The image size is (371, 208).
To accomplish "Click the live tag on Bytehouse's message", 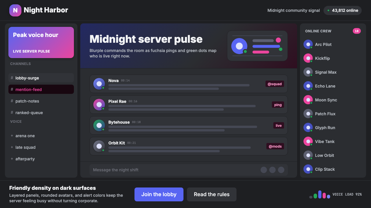I will pos(279,125).
